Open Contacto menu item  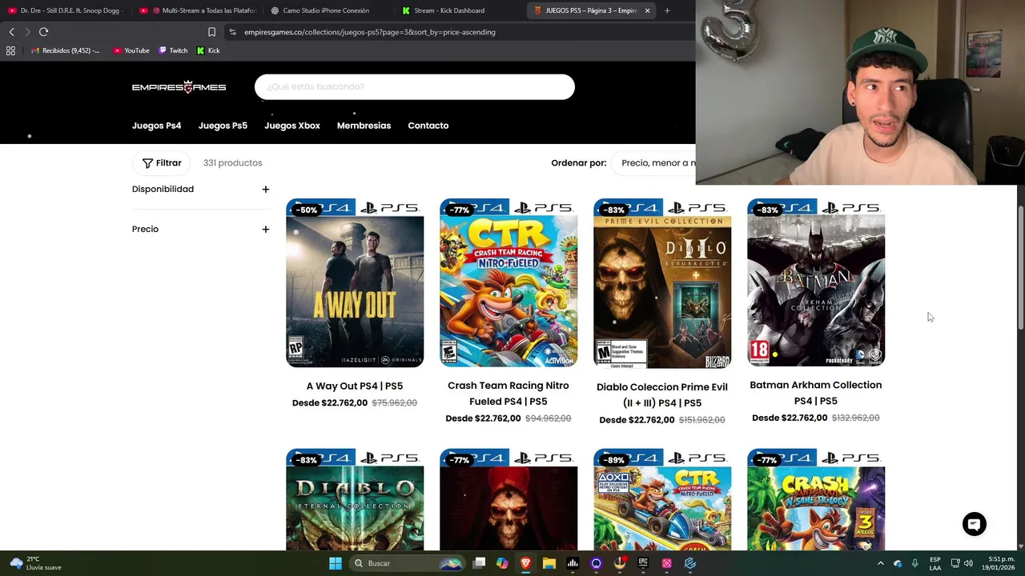pos(428,126)
